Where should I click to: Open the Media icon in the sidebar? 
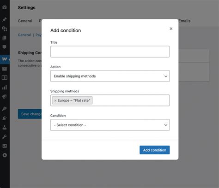pos(5,29)
